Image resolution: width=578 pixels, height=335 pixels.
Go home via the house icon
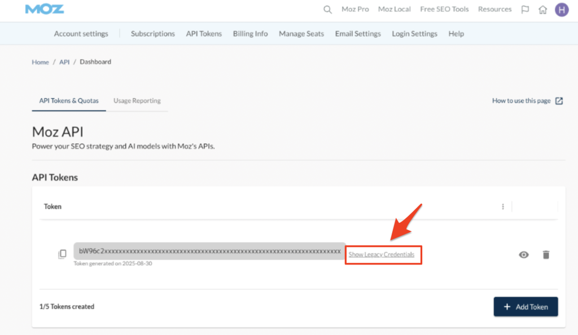[x=542, y=10]
